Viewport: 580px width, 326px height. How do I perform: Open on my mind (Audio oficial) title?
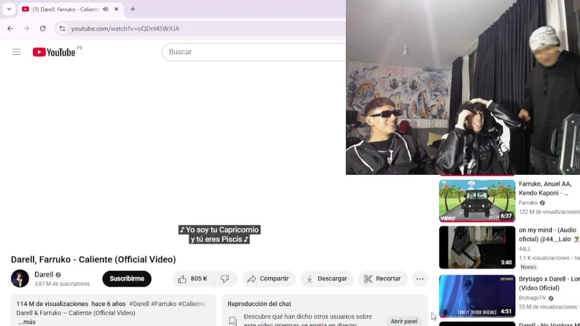coord(549,235)
